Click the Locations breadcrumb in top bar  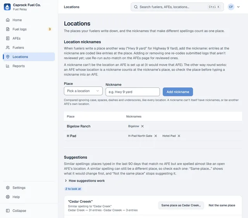71,7
